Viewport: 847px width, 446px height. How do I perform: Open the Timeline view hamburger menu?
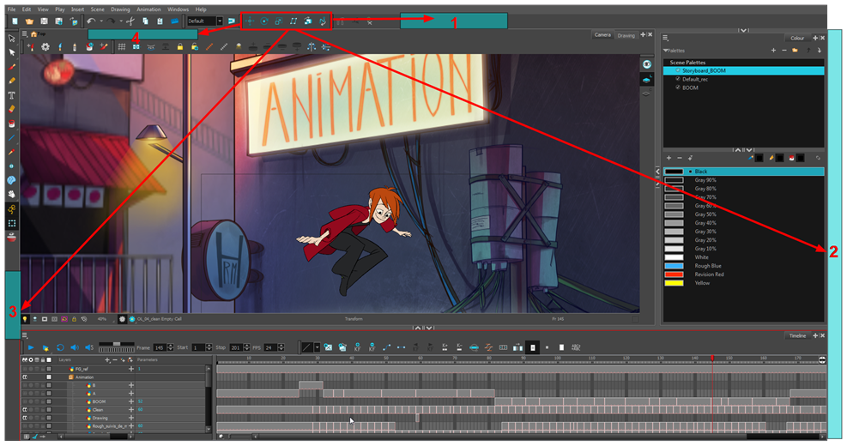[25, 335]
